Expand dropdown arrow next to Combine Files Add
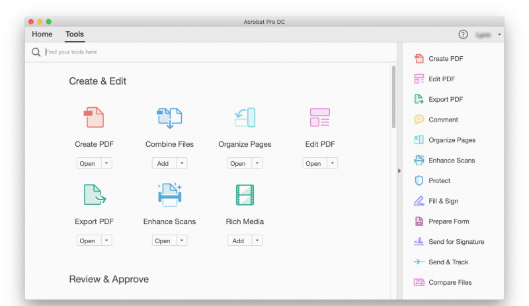 point(182,163)
